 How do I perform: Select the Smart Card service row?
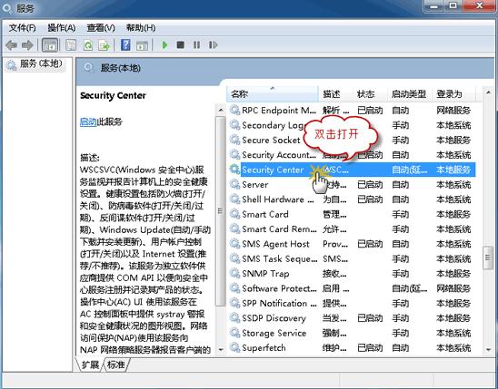[352, 214]
